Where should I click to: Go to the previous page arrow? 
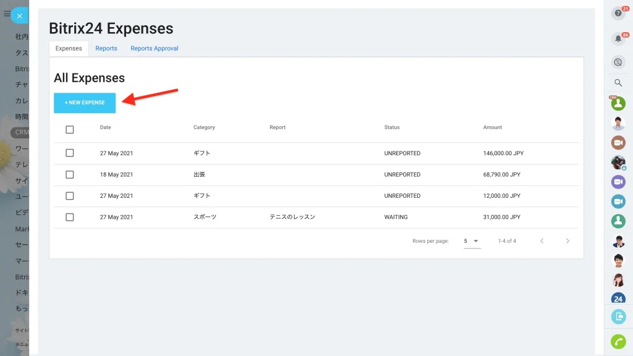coord(542,241)
